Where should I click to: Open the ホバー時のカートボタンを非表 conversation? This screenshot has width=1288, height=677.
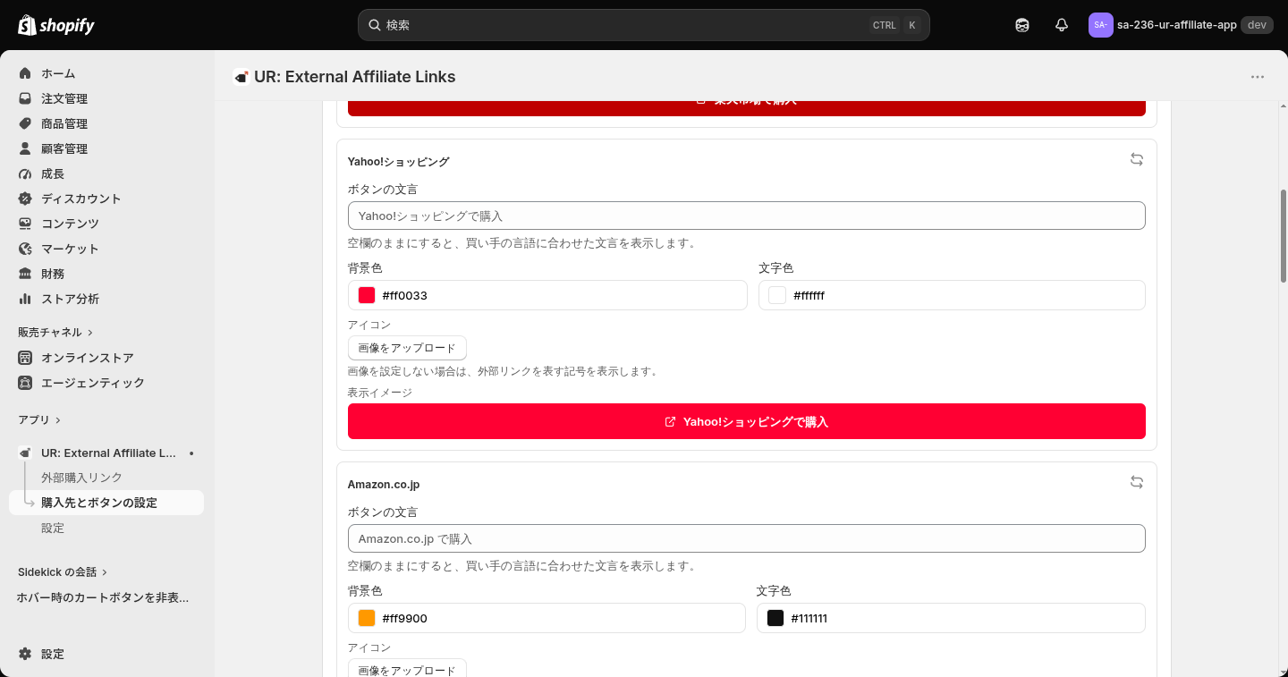(103, 597)
